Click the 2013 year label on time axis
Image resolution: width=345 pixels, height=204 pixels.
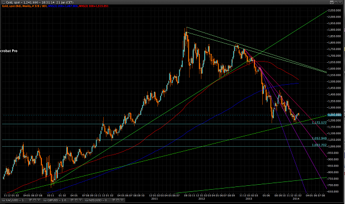(x=248, y=199)
